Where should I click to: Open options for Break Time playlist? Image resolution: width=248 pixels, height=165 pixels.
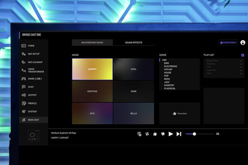[x=241, y=61]
